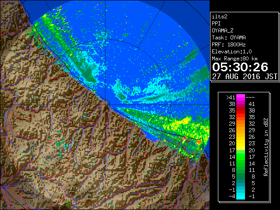This screenshot has height=210, width=280.
Task: Click the "---" legend entry
Action: click(x=250, y=98)
